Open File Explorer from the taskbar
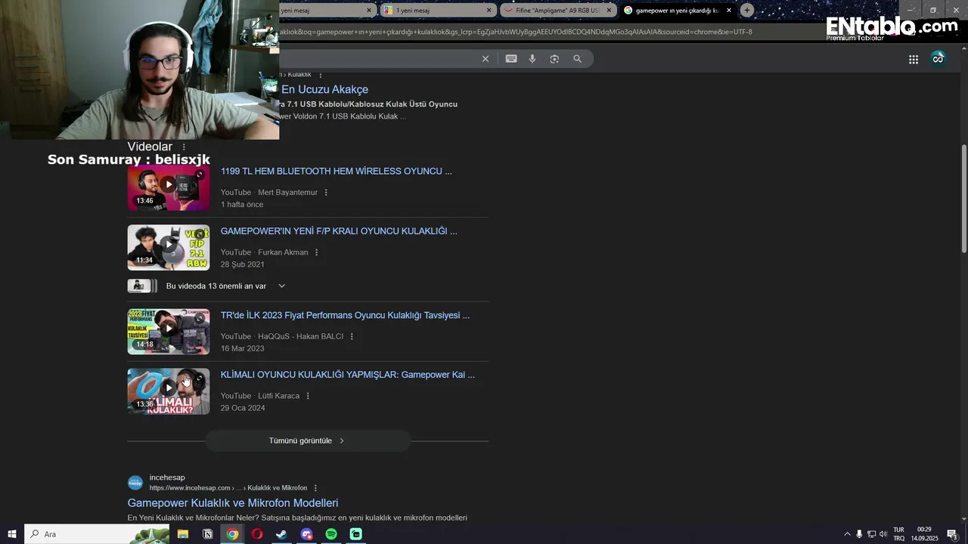Image resolution: width=968 pixels, height=544 pixels. click(x=183, y=534)
